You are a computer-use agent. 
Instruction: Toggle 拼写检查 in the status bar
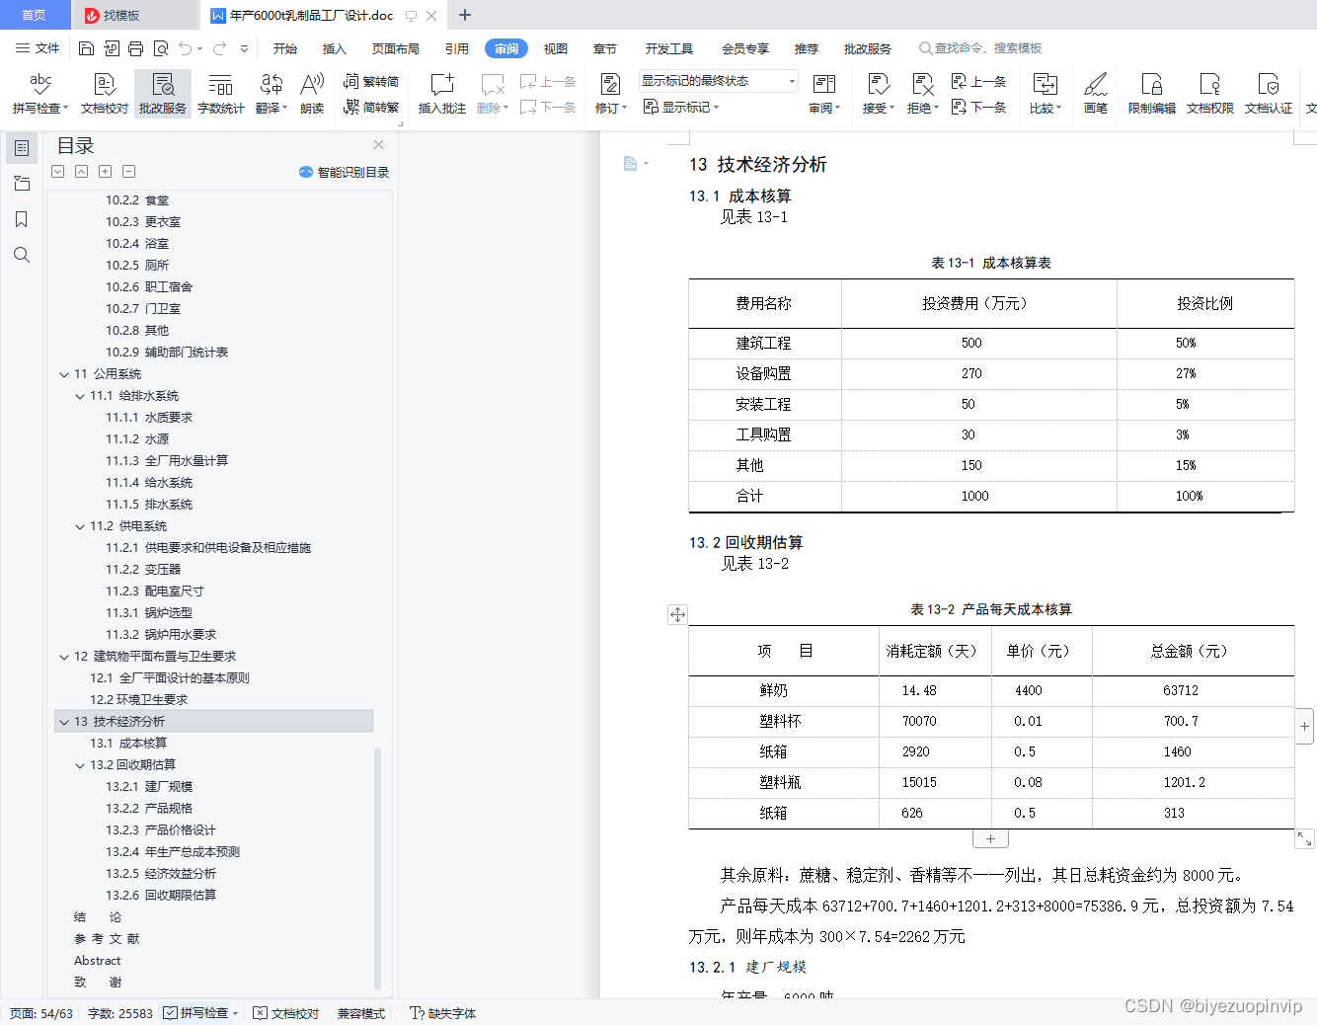tap(201, 1013)
